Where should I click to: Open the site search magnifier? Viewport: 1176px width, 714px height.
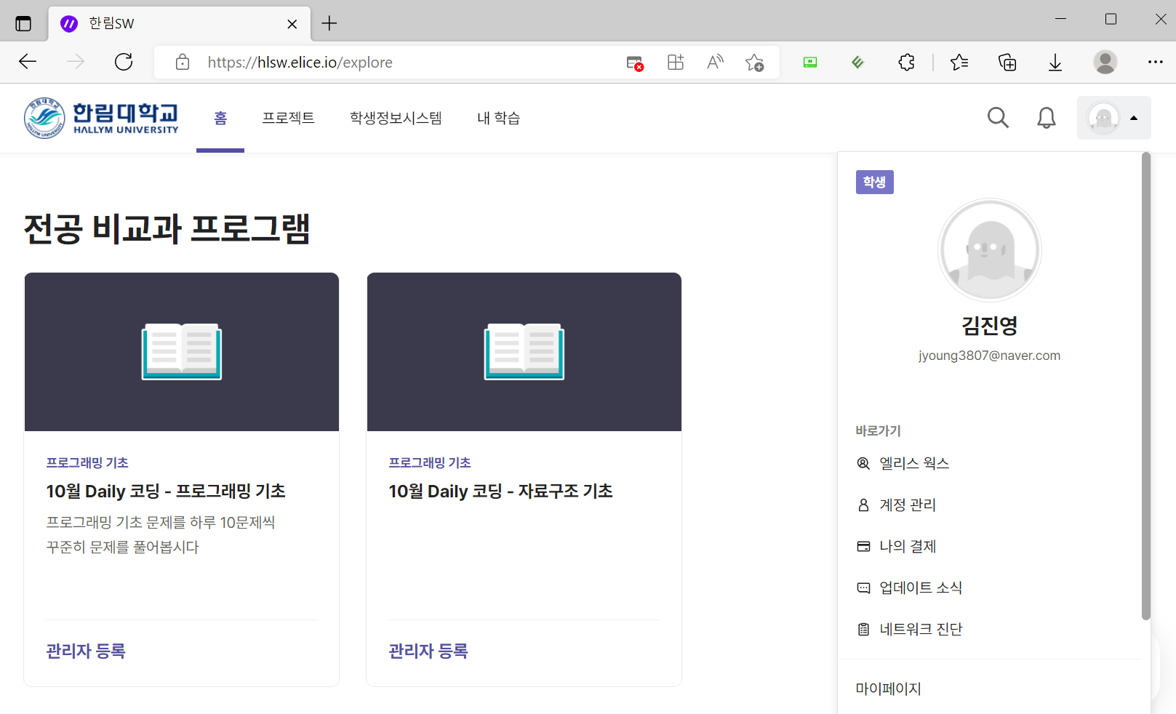coord(998,117)
